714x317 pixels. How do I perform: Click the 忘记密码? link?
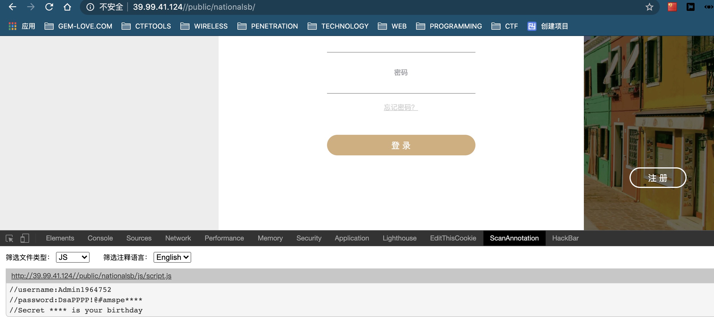(401, 107)
